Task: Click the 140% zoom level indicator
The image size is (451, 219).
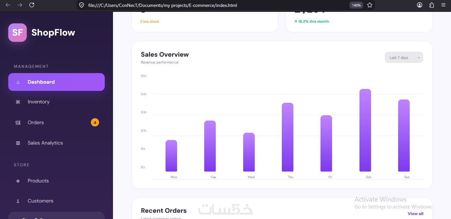Action: point(356,5)
